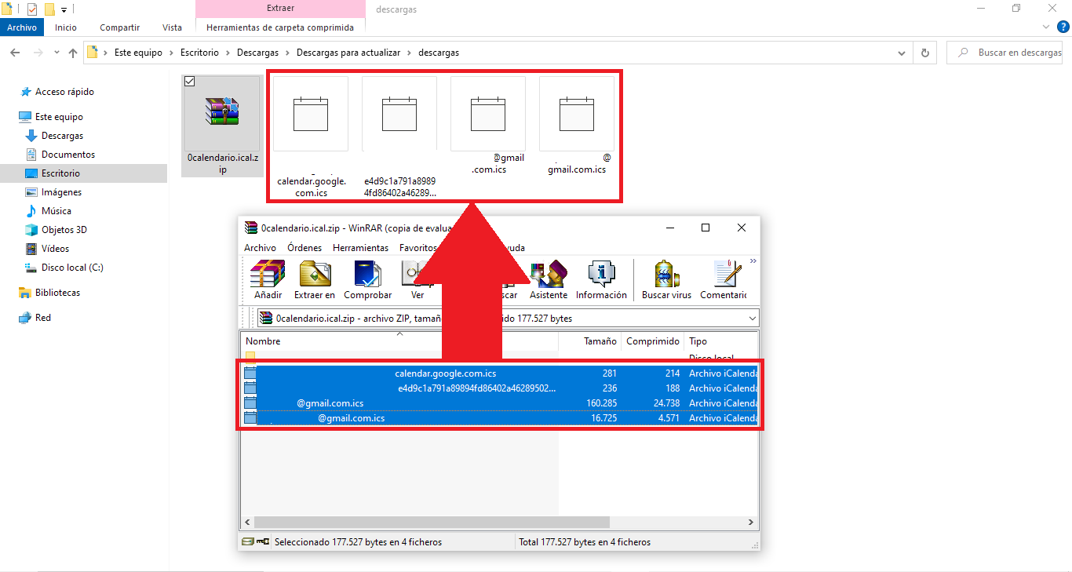Image resolution: width=1072 pixels, height=572 pixels.
Task: Open recent locations dropdown arrow
Action: 57,53
